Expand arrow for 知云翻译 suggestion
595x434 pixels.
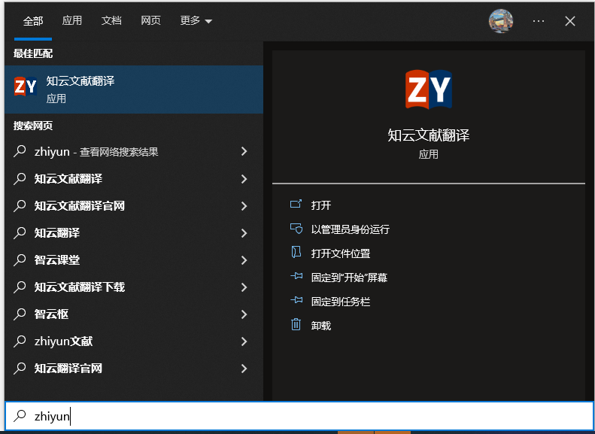point(244,233)
